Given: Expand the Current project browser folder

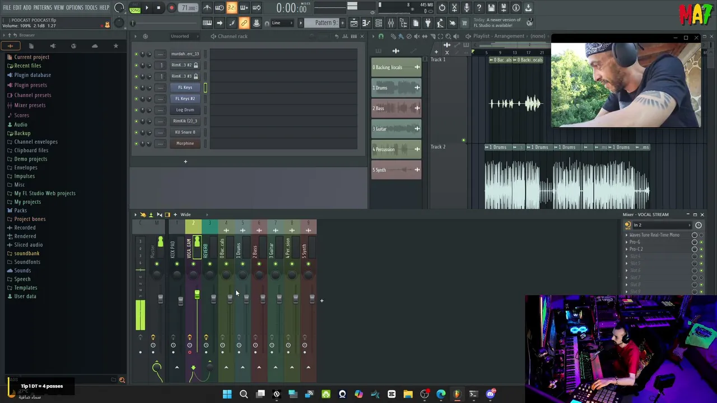Looking at the screenshot, I should [x=31, y=57].
